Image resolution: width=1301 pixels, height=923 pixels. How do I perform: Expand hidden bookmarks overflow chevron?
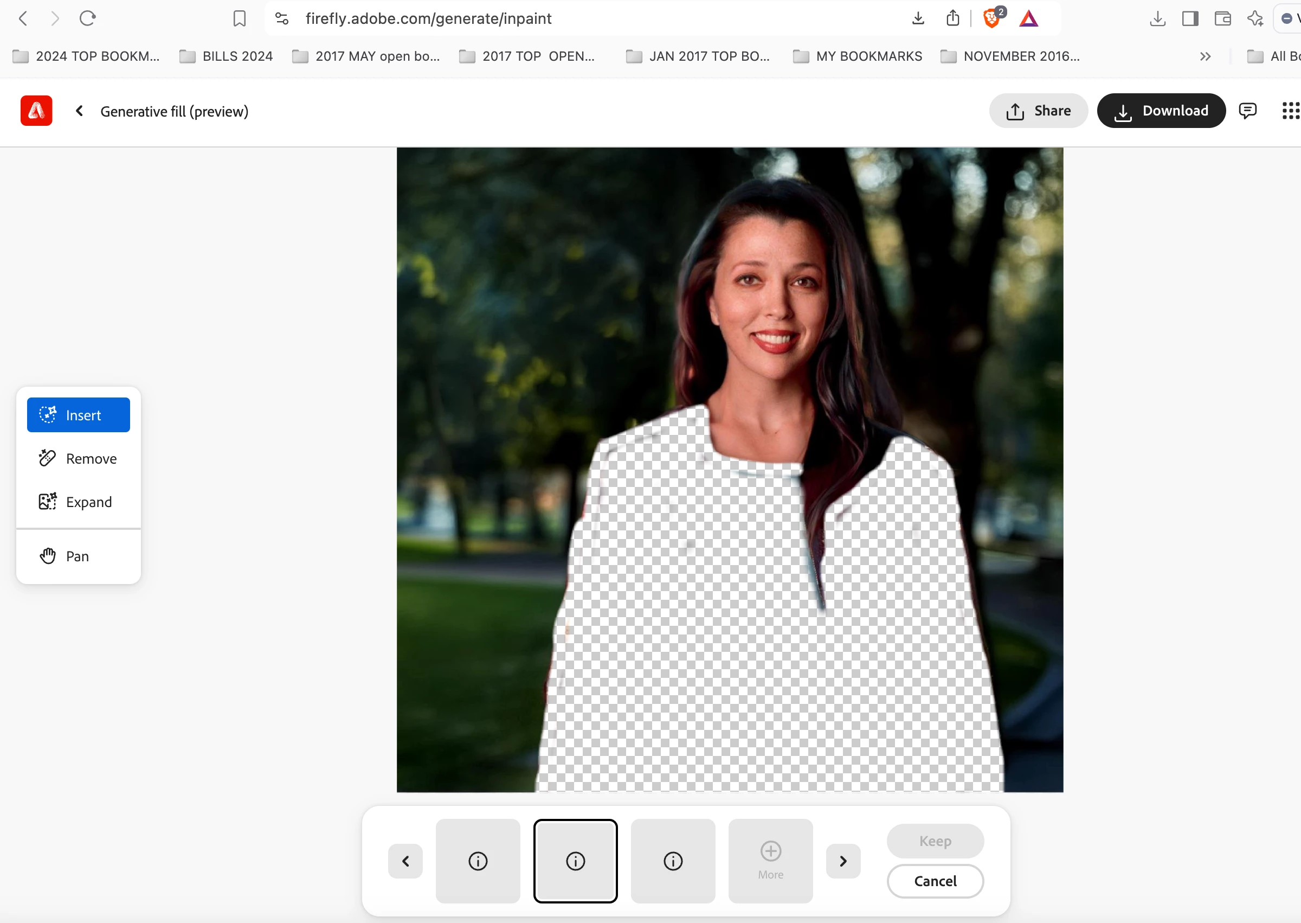1205,56
